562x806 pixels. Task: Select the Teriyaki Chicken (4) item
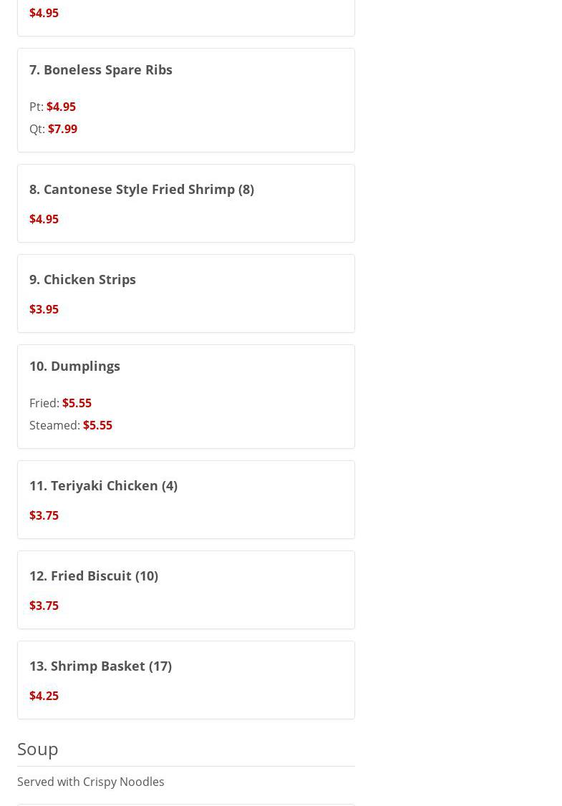tap(103, 485)
